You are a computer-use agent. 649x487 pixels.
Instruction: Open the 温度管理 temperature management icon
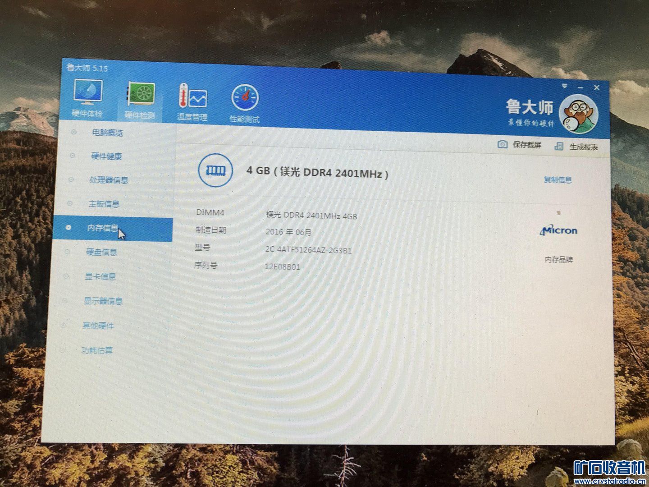(x=192, y=102)
